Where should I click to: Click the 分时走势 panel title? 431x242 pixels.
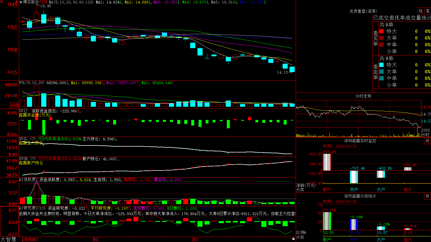pos(363,96)
